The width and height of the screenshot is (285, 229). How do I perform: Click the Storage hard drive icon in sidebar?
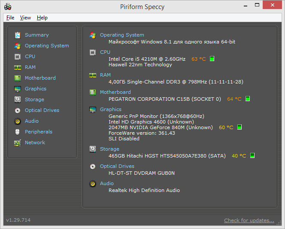18,99
